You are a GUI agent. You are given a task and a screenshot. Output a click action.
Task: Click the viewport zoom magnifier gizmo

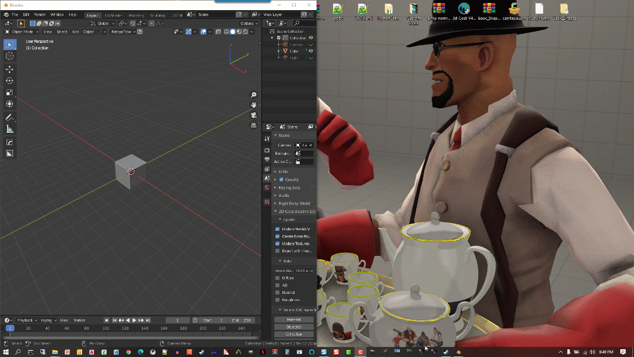tap(253, 95)
